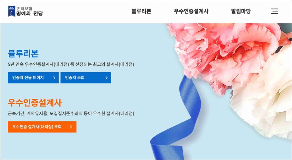The width and height of the screenshot is (292, 160).
Task: Click the Blue Ribbon badge logo icon
Action: [x=11, y=11]
